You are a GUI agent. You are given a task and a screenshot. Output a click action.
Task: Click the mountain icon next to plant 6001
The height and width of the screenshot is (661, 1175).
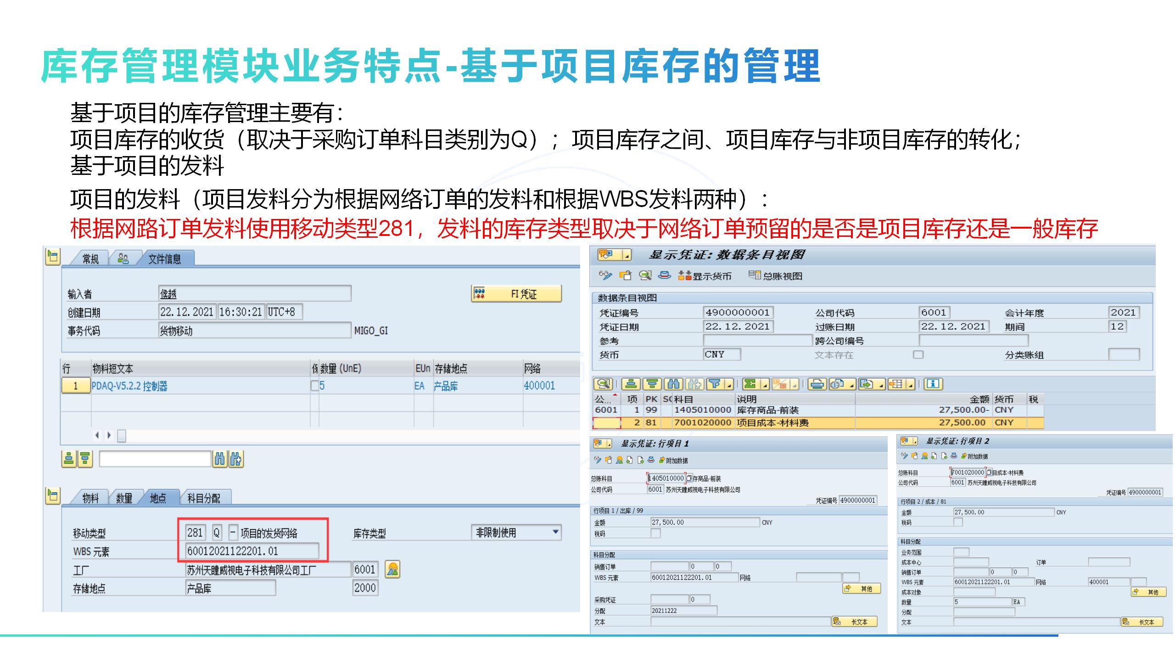(392, 570)
